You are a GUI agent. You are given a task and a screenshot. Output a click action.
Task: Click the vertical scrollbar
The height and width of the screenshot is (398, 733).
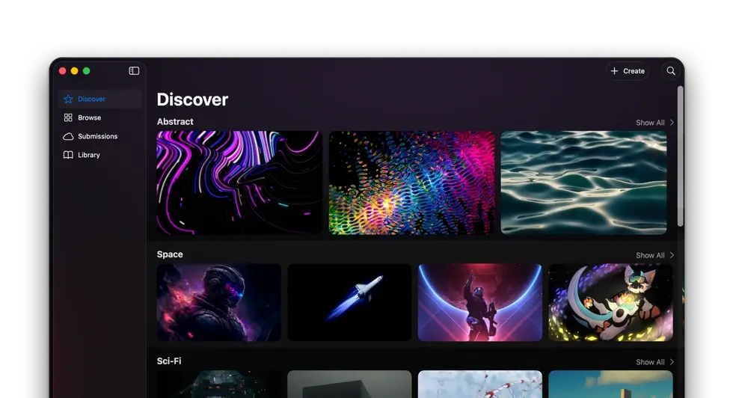(680, 156)
